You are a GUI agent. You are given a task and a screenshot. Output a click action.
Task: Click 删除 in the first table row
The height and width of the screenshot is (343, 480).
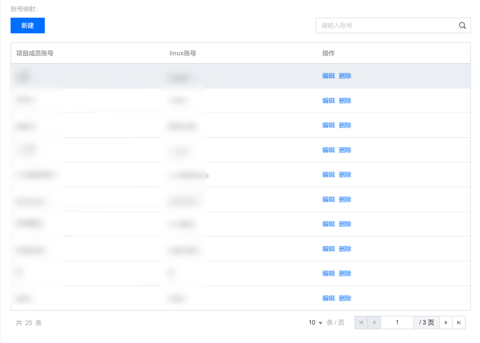coord(345,76)
